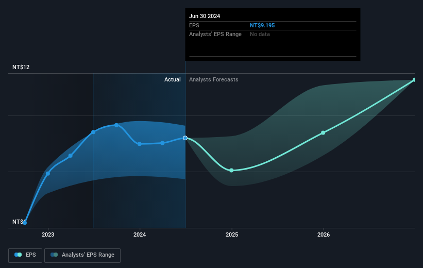Click the NT$9.195 EPS value in tooltip

point(262,25)
